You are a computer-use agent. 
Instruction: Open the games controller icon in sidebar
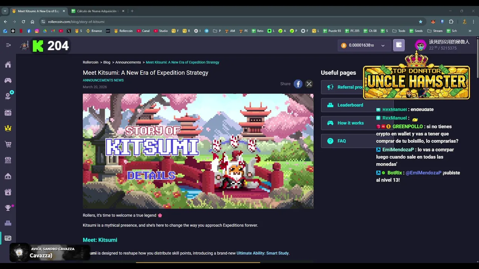click(x=8, y=80)
